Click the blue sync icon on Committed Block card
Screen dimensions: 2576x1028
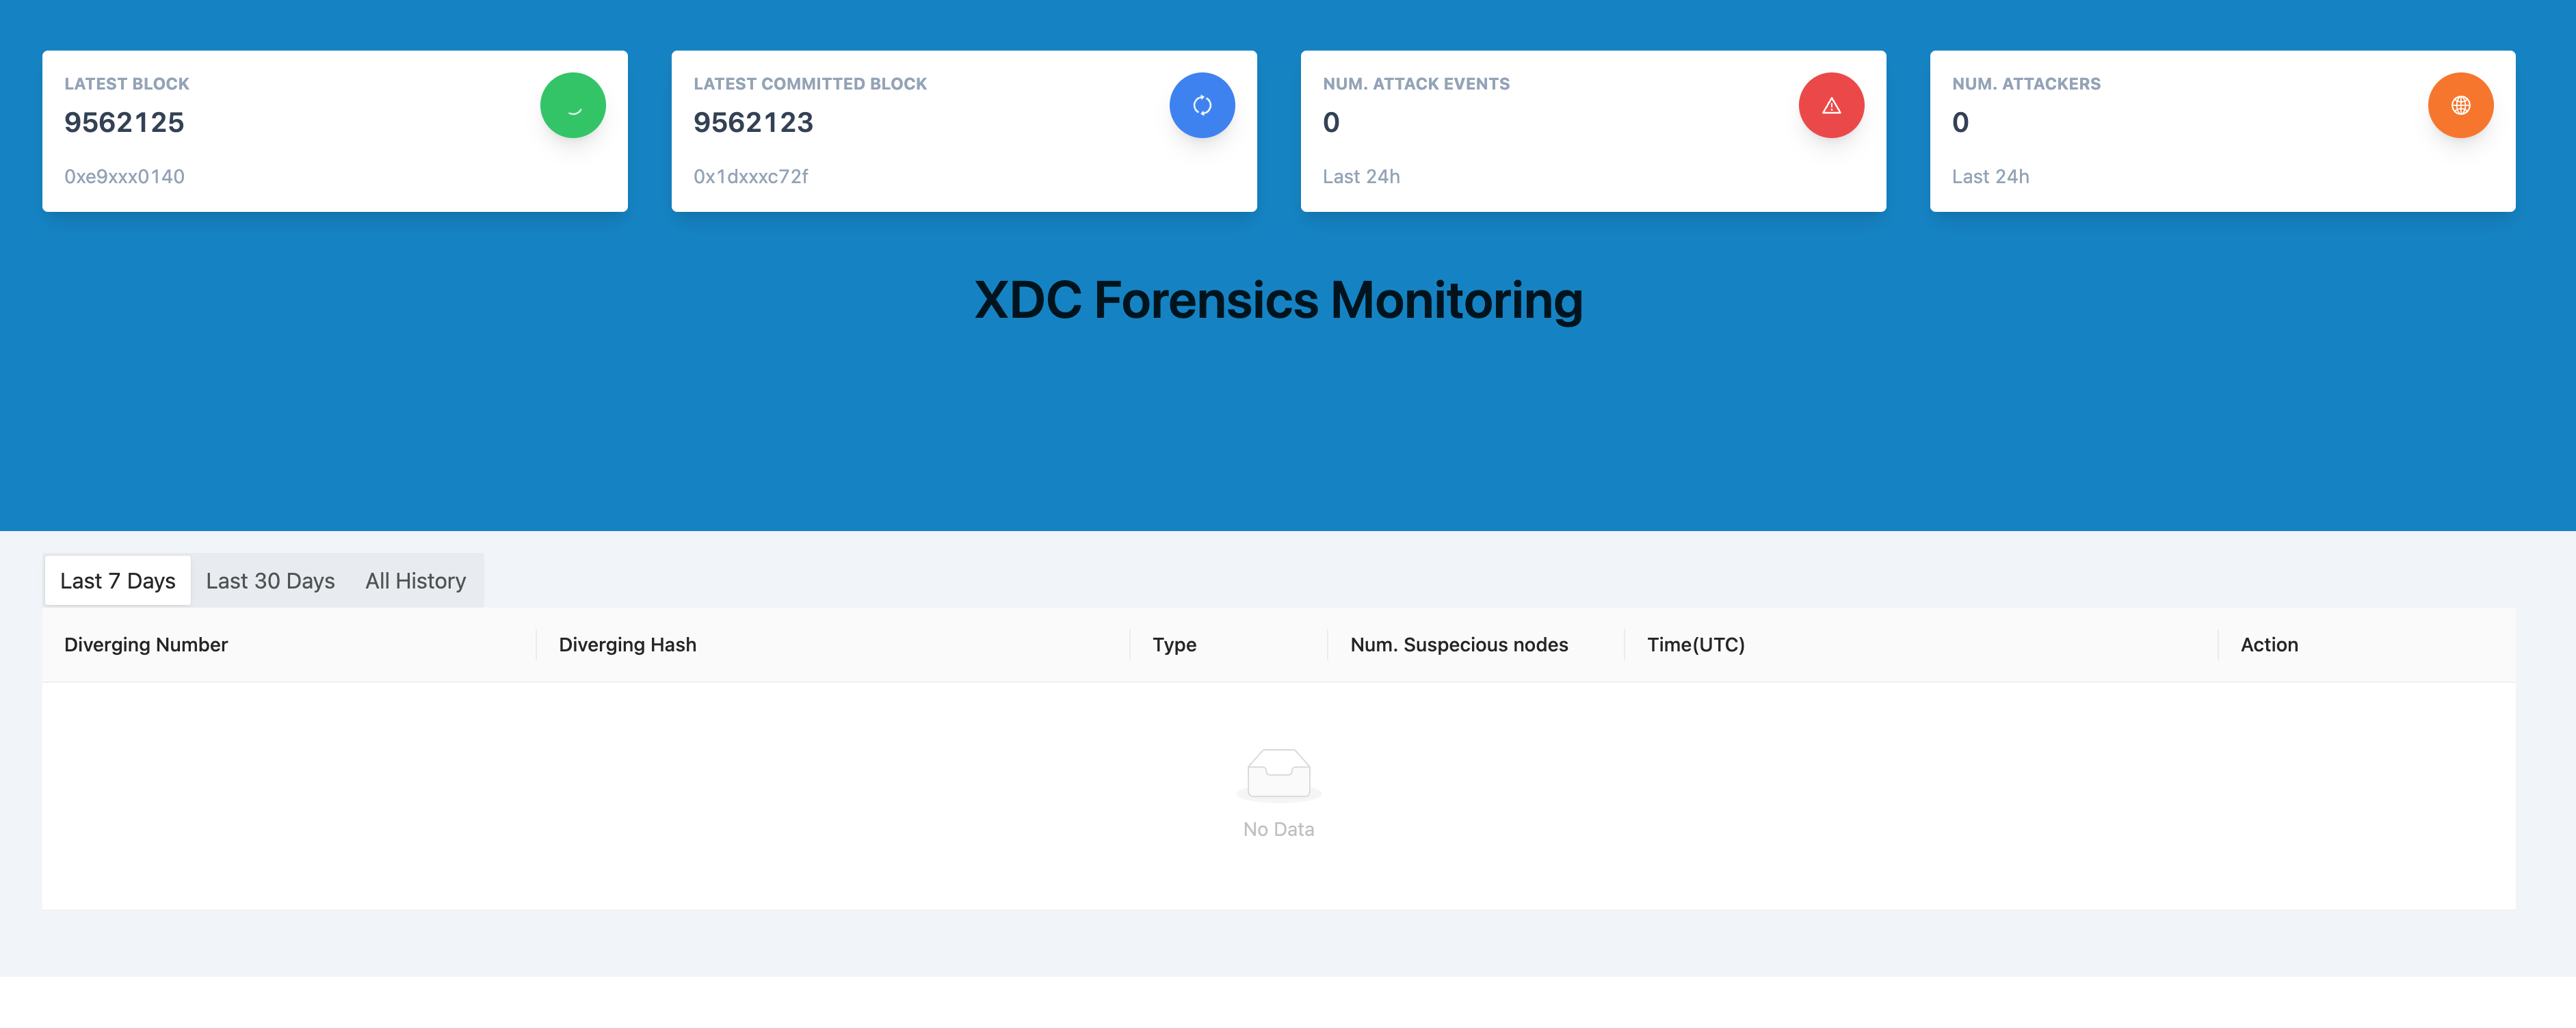coord(1201,105)
